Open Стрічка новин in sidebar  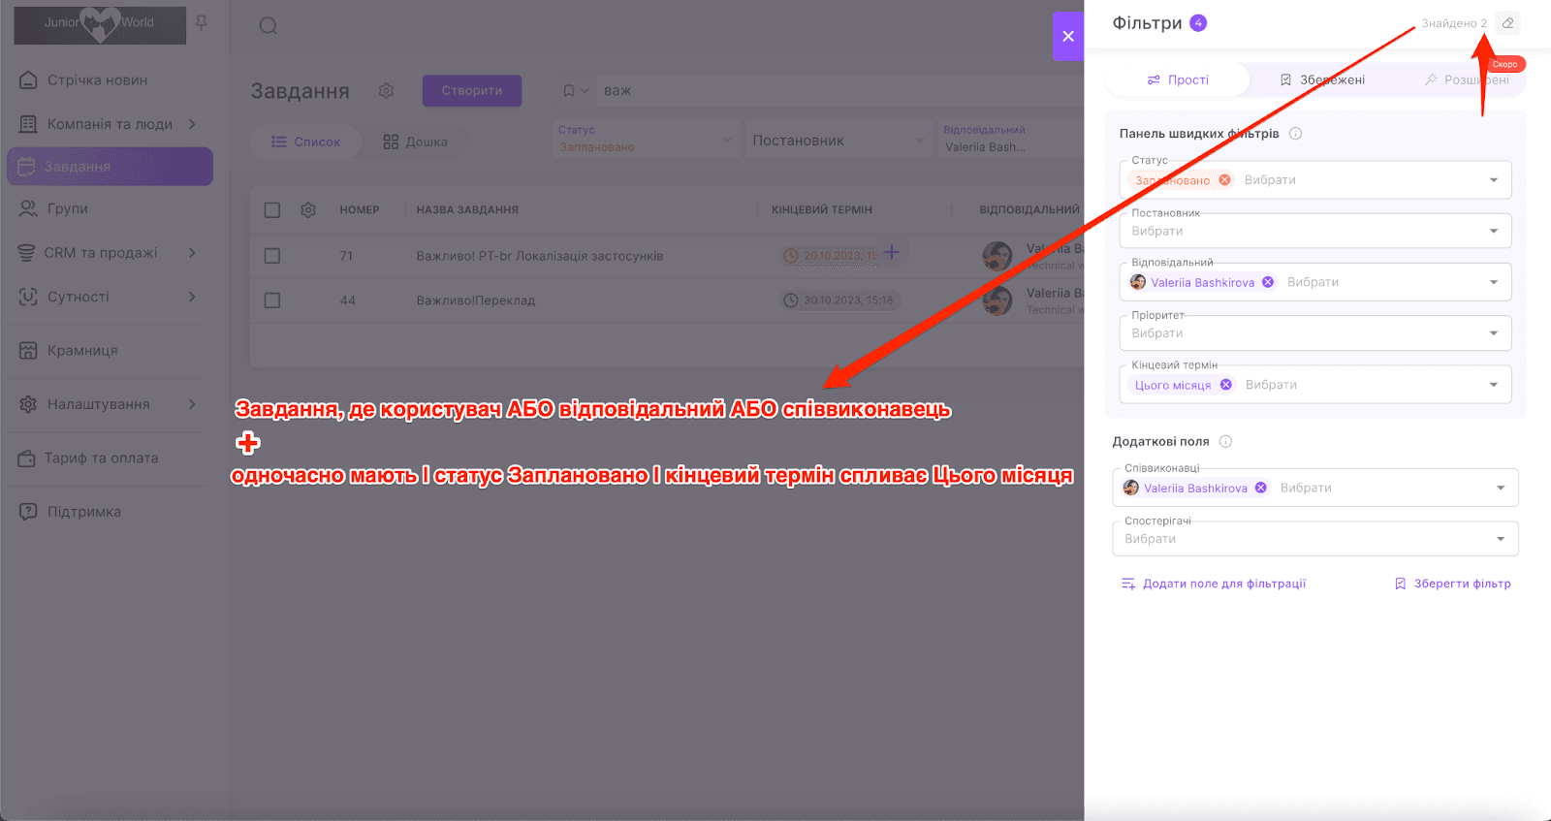[98, 80]
